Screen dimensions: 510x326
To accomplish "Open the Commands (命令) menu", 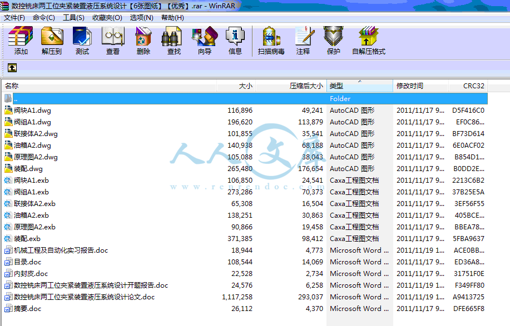I will click(x=44, y=18).
